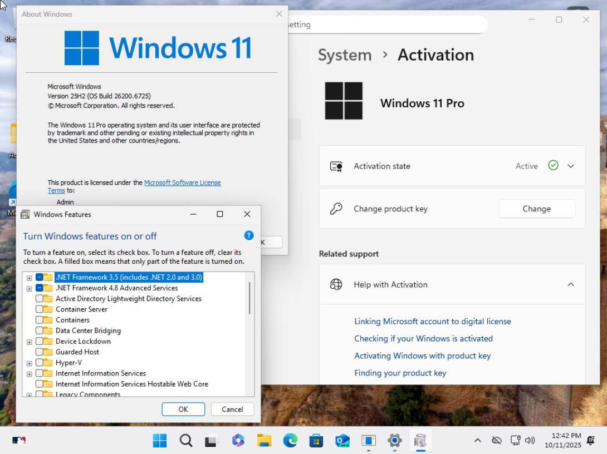607x454 pixels.
Task: Collapse the Help with Activation section
Action: point(571,284)
